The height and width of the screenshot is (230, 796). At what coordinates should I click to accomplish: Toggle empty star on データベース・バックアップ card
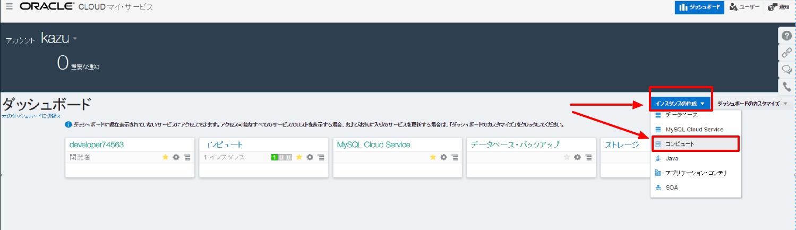(x=567, y=157)
